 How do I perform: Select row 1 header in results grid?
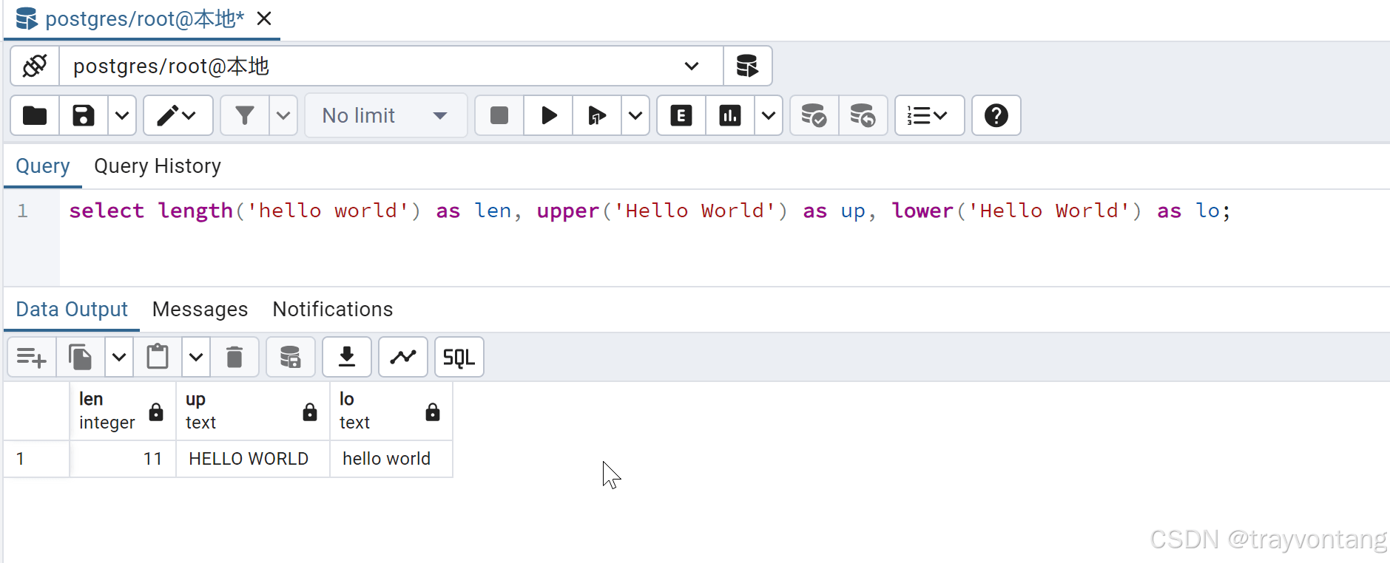point(37,459)
